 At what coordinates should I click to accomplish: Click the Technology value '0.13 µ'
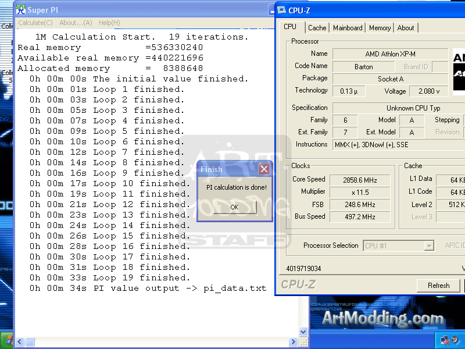pos(349,91)
